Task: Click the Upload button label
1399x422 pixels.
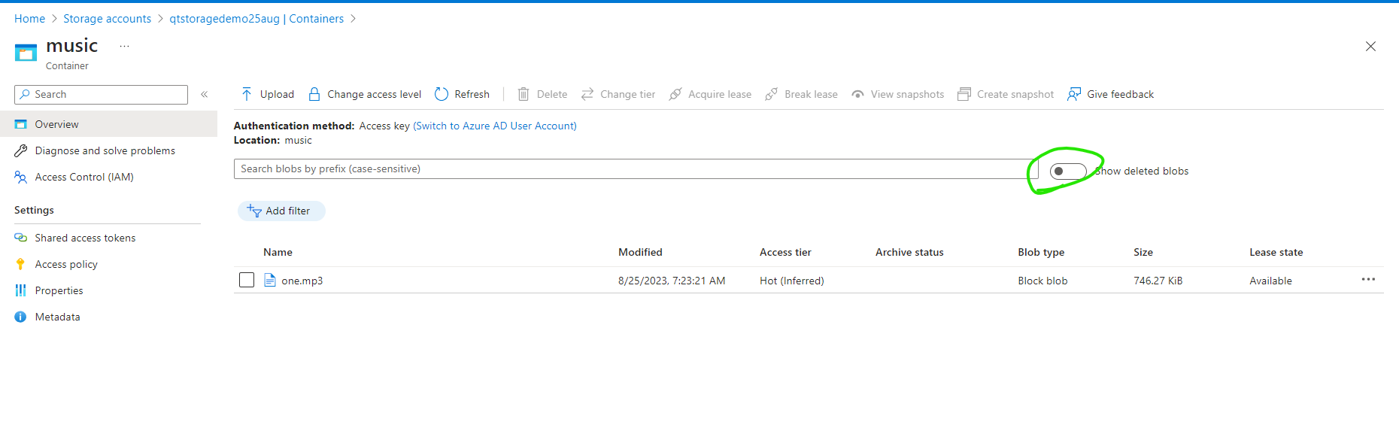Action: click(277, 94)
